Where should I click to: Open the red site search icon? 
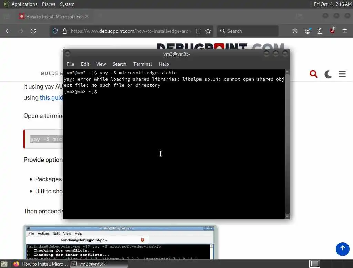click(x=313, y=74)
